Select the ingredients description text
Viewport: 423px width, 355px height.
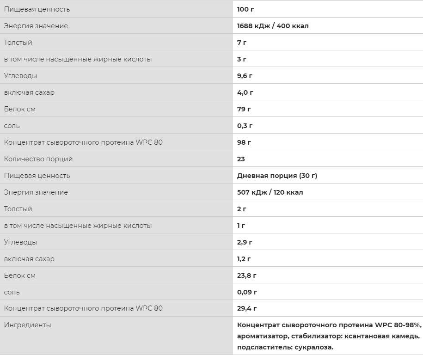tap(328, 336)
